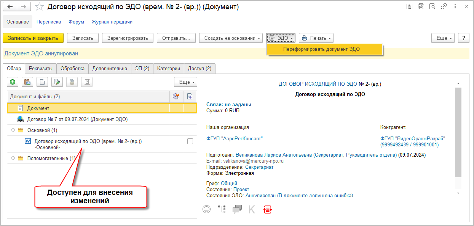Click the chain link icon in title bar
This screenshot has width=474, height=226.
click(x=443, y=6)
